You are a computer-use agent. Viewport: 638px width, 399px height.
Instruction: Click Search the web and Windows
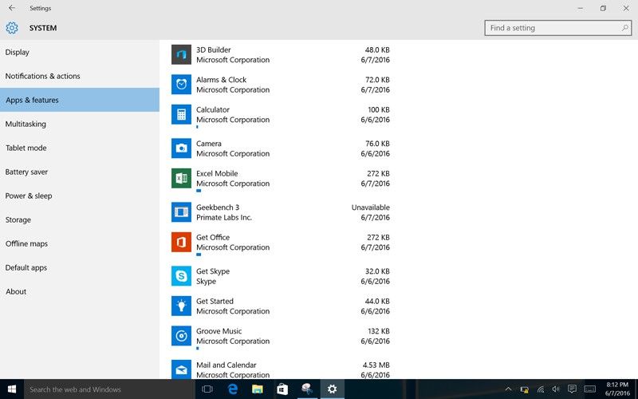[x=109, y=389]
